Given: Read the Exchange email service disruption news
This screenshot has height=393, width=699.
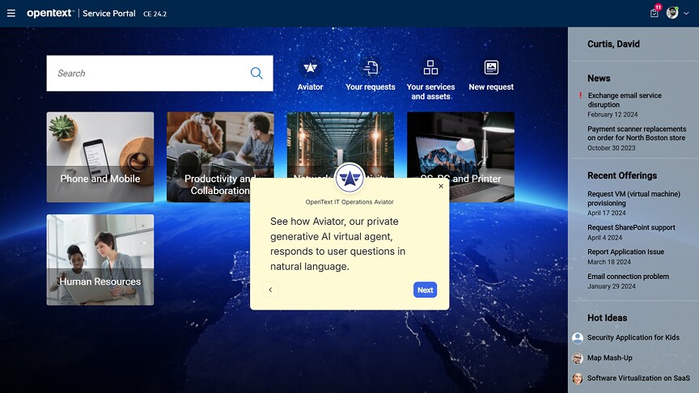Looking at the screenshot, I should 624,99.
